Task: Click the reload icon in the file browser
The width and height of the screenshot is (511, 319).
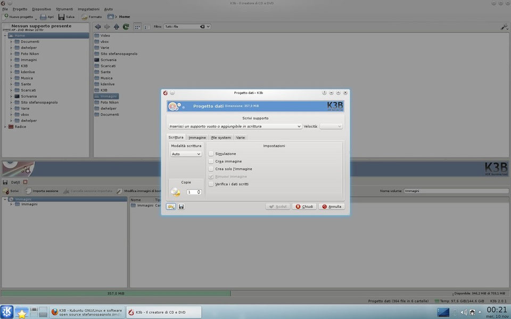Action: [126, 27]
